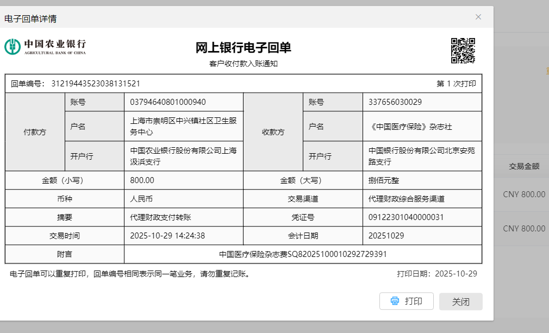Click the 交易金额 column header behind dialog

tap(523, 166)
